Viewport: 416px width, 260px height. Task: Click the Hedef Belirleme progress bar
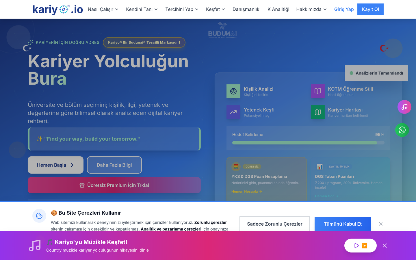coord(308,143)
